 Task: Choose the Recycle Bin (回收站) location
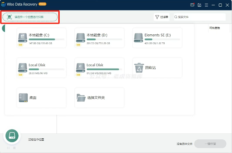[x=157, y=68]
